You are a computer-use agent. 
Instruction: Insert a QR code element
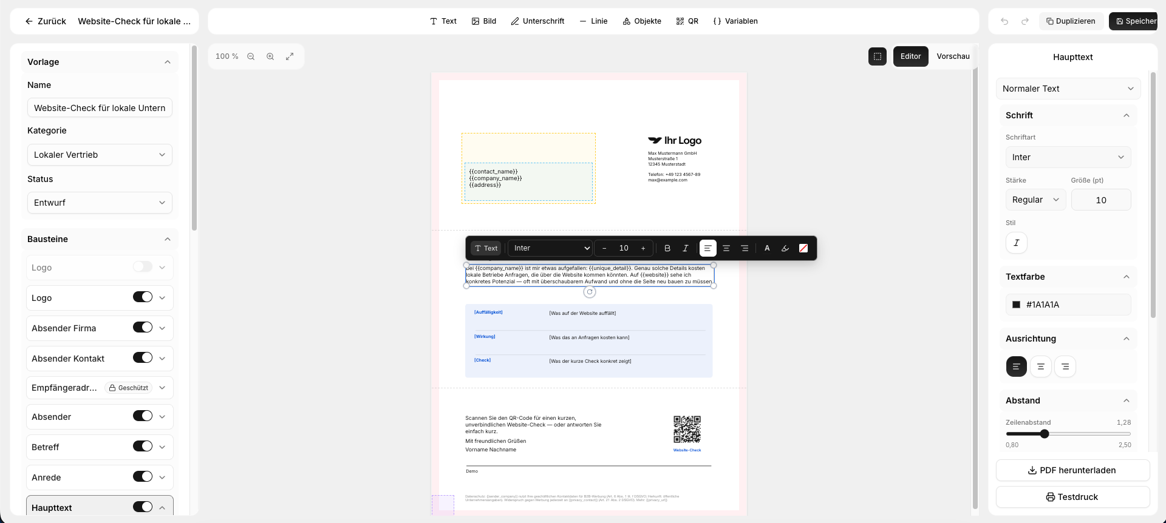pyautogui.click(x=687, y=21)
